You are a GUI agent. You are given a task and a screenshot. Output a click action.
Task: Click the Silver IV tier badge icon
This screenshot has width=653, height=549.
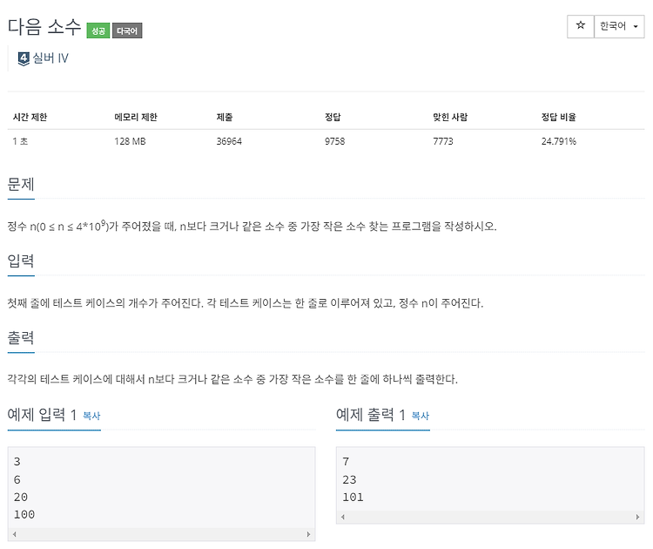click(24, 58)
